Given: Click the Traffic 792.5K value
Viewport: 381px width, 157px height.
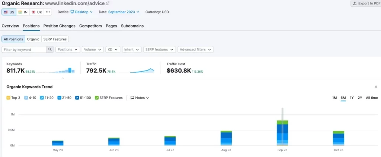Looking at the screenshot, I should point(96,71).
